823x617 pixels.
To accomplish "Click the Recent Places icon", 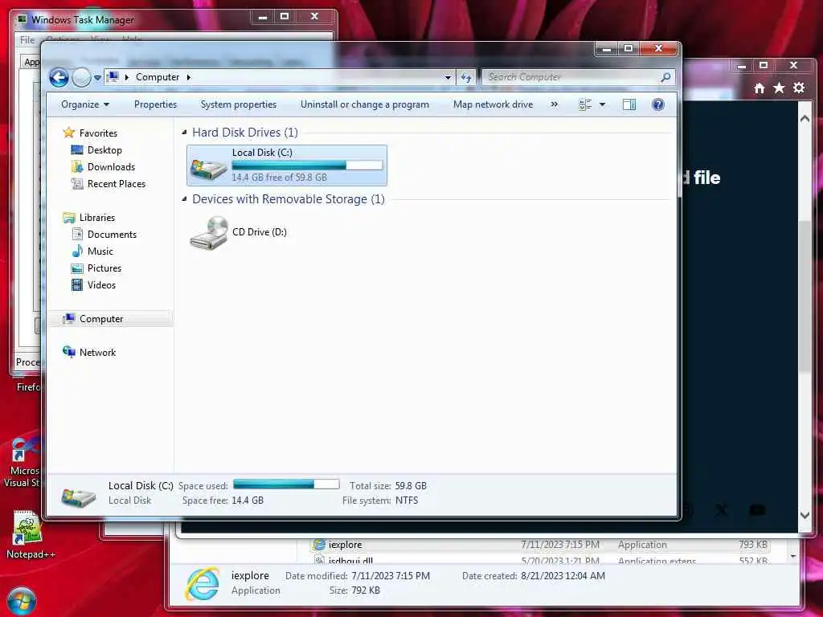I will click(x=77, y=184).
